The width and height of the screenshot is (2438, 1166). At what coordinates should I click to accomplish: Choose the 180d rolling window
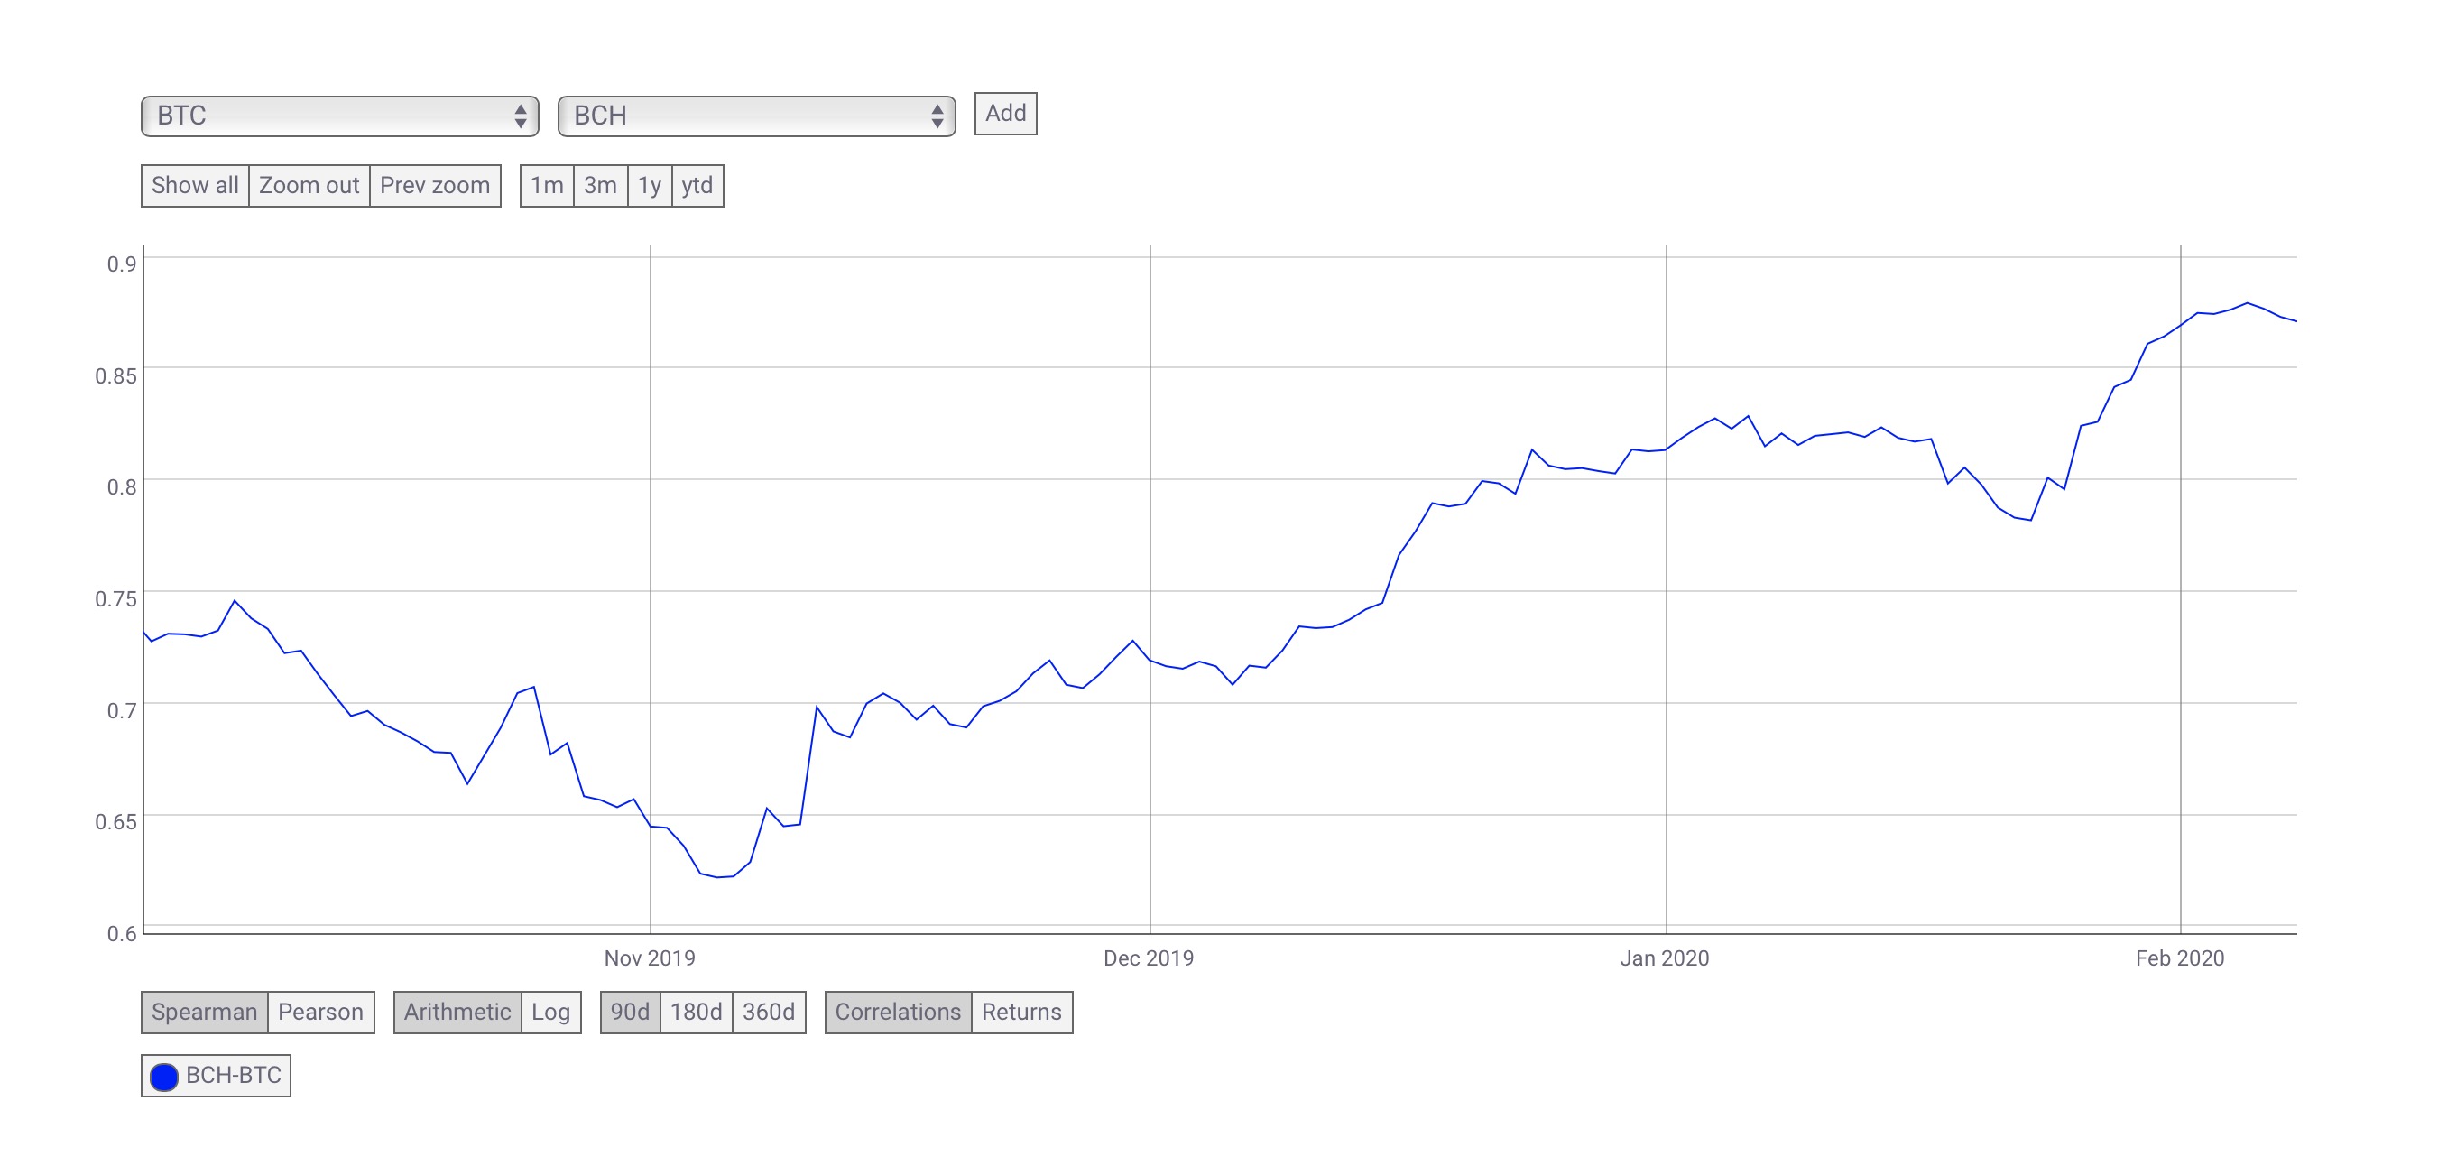(x=696, y=1012)
